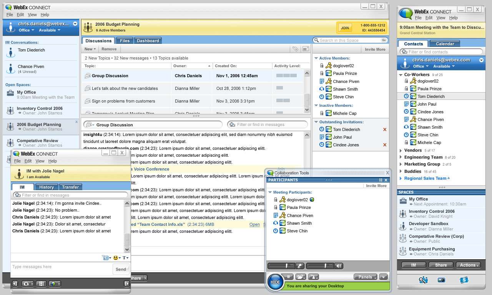
Task: Cancel Cindee Jones's outstanding invitation with red X
Action: (x=385, y=145)
